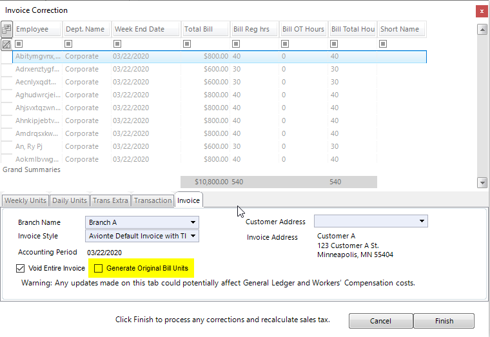490x337 pixels.
Task: Open the Employee column filter icon
Action: pos(19,44)
